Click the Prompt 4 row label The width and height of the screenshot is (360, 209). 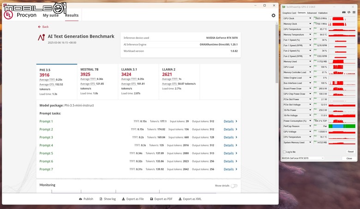pyautogui.click(x=46, y=145)
